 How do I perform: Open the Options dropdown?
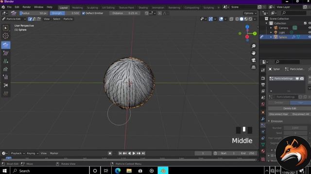click(250, 13)
